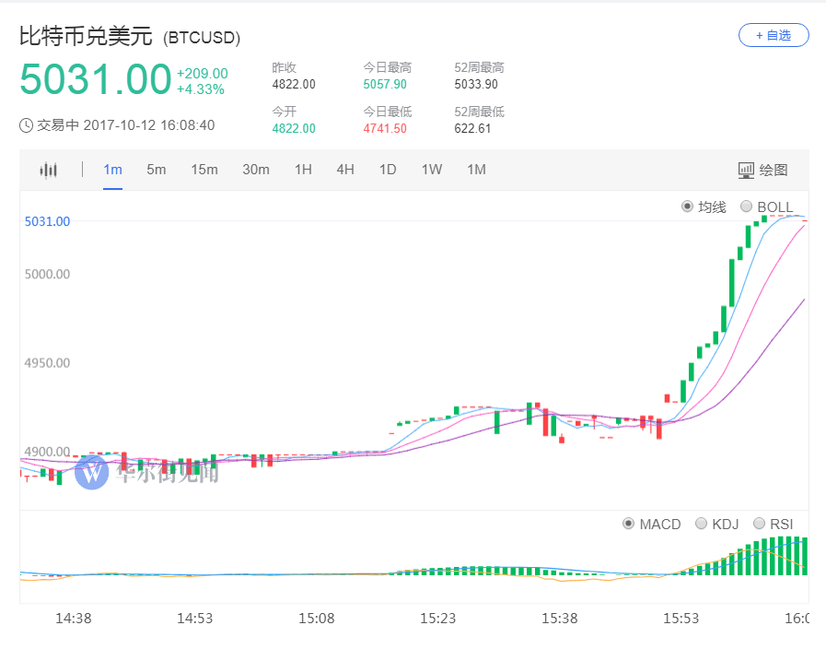Screen dimensions: 826x649
Task: Choose the 30m timeframe tab
Action: (x=256, y=170)
